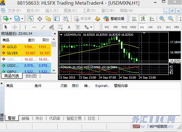Open the 插入(I) menu

tap(52, 11)
